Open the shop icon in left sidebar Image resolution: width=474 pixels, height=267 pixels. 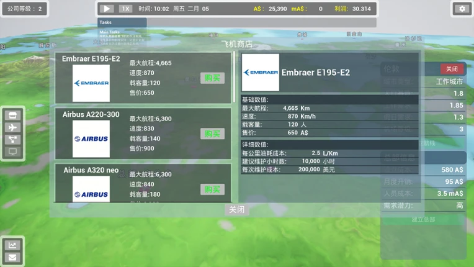pos(12,115)
